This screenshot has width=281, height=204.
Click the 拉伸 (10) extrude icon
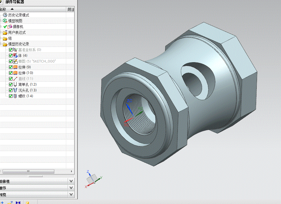tap(15, 73)
